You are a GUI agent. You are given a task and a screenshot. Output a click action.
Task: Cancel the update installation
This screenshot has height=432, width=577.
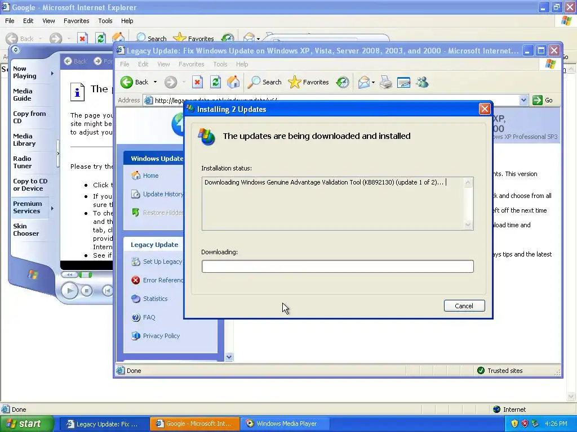(464, 305)
